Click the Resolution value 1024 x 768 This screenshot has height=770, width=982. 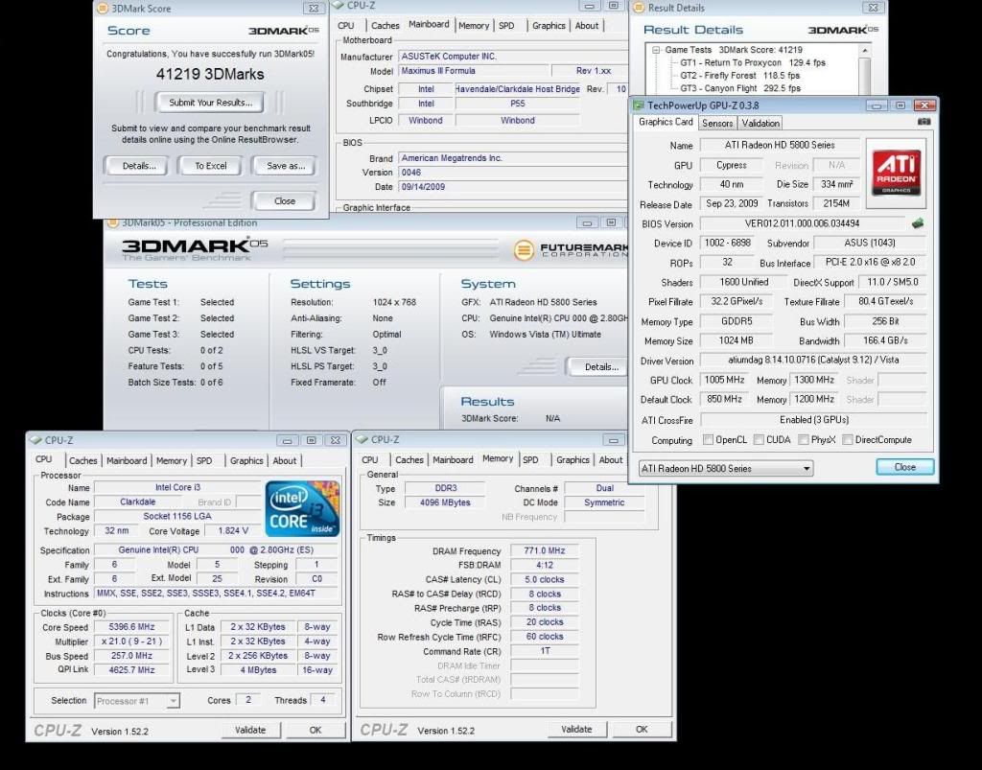point(394,302)
